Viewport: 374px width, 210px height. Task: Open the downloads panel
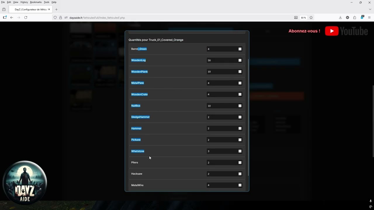[x=340, y=17]
